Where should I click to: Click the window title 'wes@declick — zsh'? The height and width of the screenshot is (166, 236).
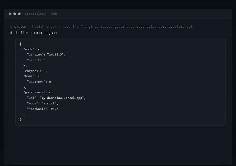click(41, 14)
